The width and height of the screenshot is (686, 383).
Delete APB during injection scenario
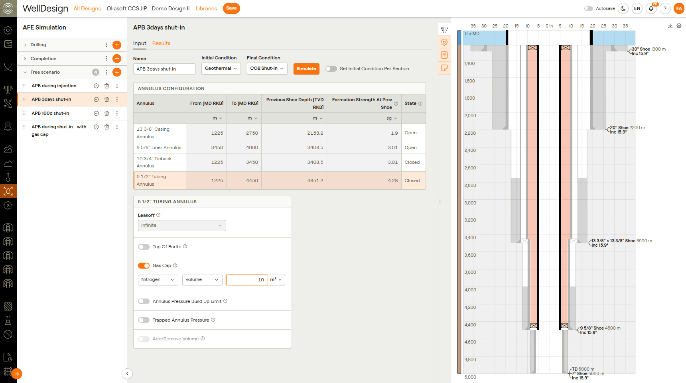[x=106, y=86]
